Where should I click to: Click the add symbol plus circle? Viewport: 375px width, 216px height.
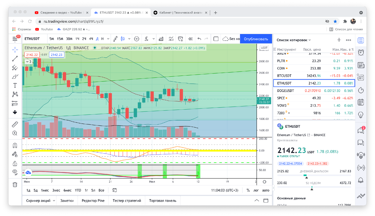click(137, 39)
